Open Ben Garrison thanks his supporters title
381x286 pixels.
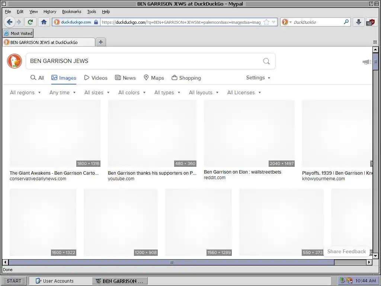coord(152,173)
